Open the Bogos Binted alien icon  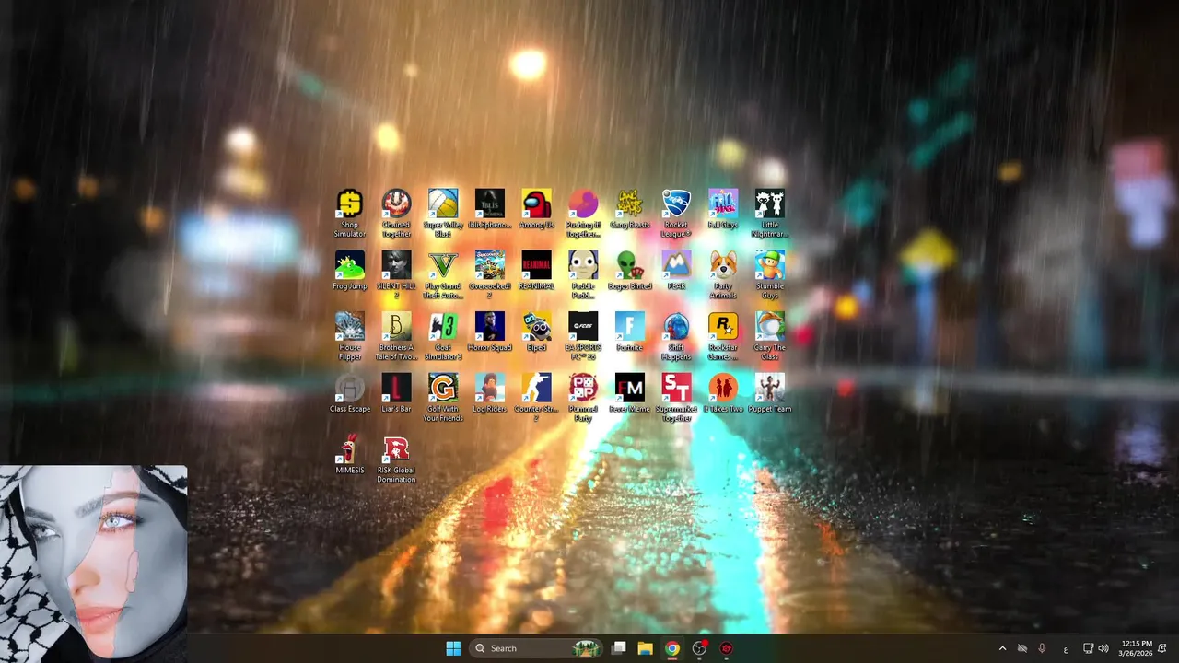point(630,265)
